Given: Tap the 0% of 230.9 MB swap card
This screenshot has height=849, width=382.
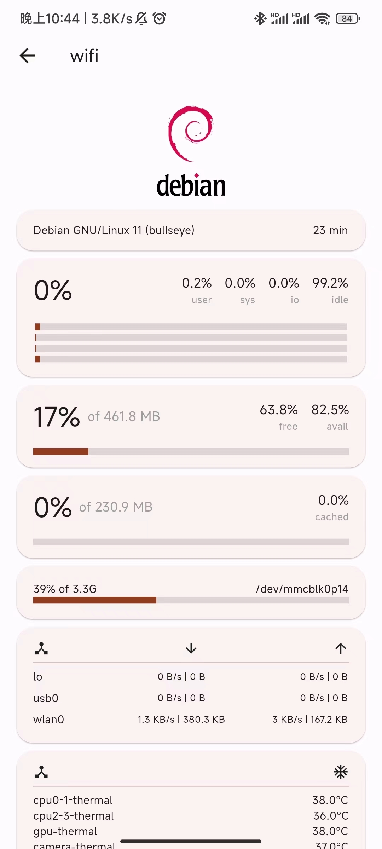Looking at the screenshot, I should click(191, 517).
